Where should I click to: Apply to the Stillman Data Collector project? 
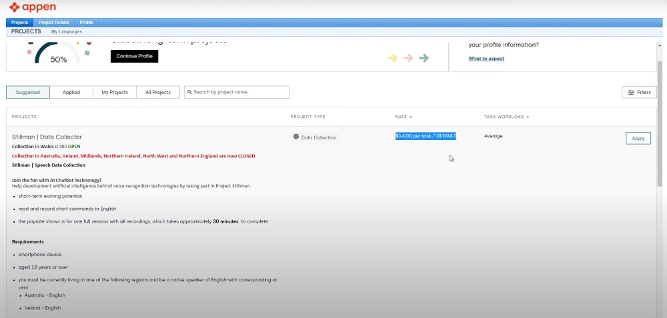638,138
